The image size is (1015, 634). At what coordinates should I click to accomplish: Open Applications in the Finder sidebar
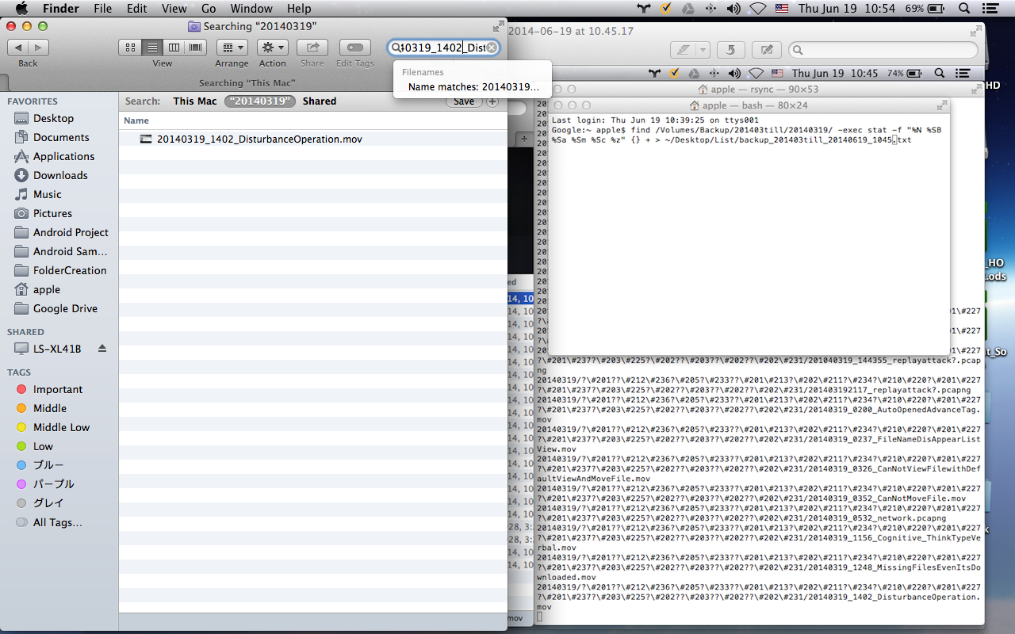[63, 156]
